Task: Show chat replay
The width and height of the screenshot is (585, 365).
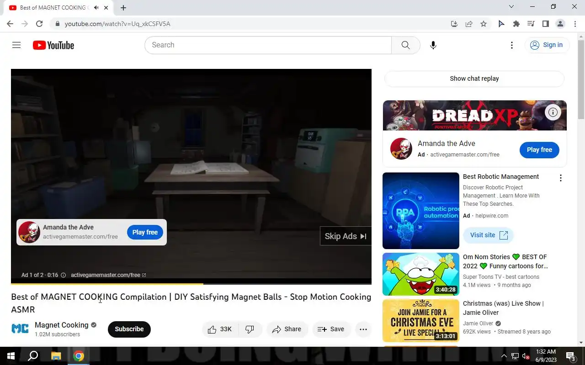Action: tap(474, 78)
